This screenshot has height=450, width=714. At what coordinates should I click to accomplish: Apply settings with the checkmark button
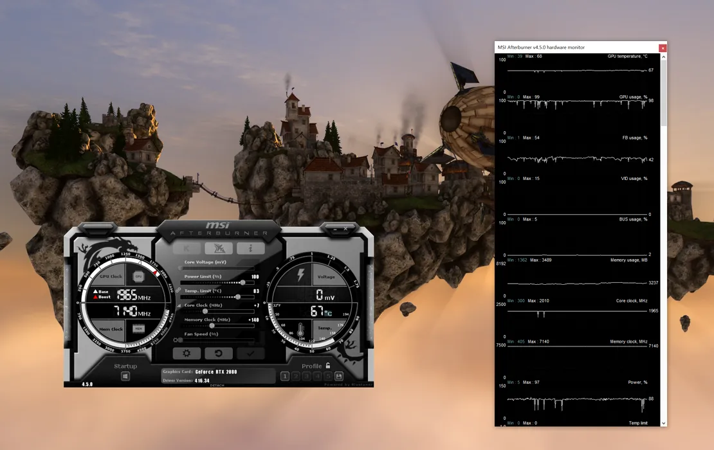pyautogui.click(x=250, y=353)
